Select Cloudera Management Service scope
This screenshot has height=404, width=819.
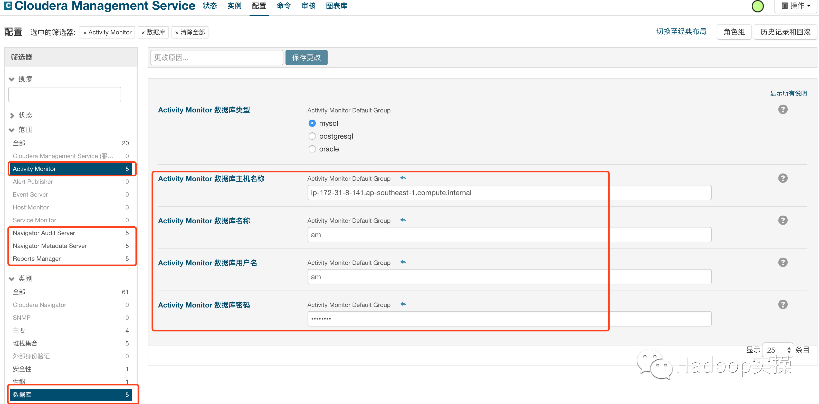71,156
